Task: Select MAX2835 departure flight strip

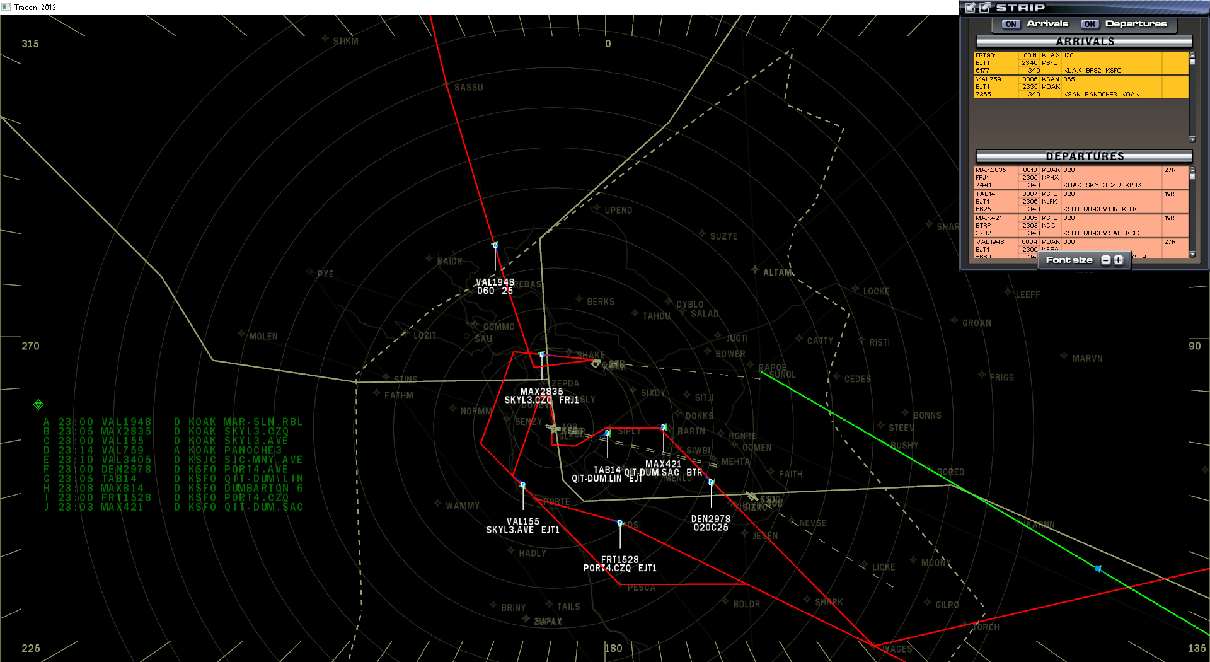Action: click(1081, 178)
